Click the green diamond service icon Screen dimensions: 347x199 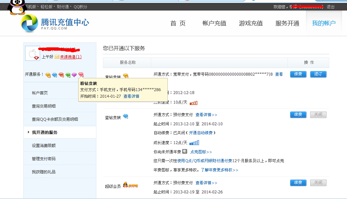point(68,75)
